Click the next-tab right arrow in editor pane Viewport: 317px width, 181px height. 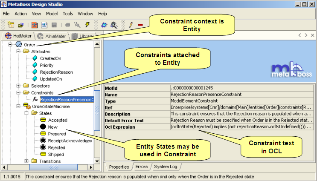306,35
